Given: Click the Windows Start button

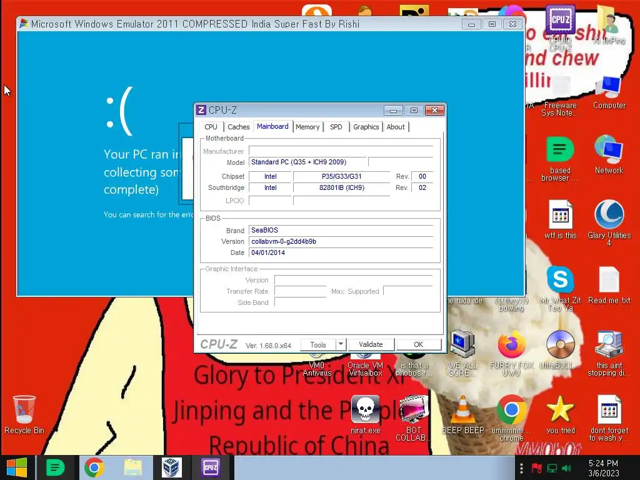Looking at the screenshot, I should click(x=17, y=467).
